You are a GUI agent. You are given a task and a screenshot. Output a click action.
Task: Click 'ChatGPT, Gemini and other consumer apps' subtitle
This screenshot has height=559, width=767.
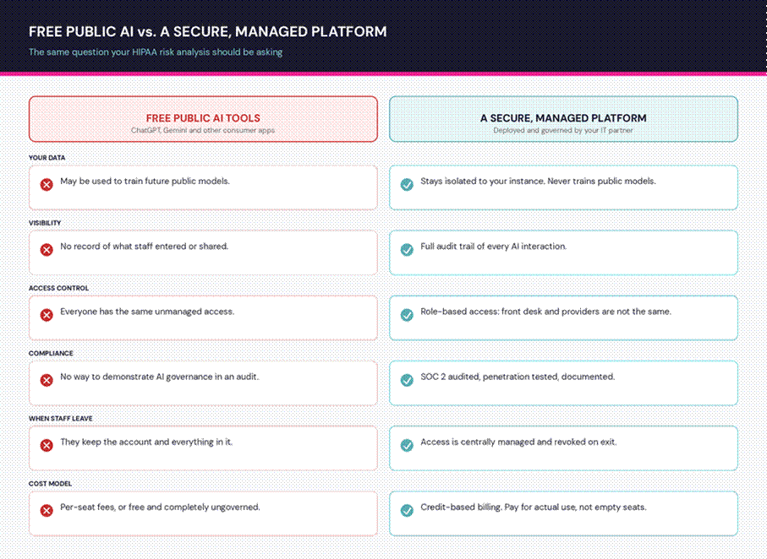[x=203, y=131]
